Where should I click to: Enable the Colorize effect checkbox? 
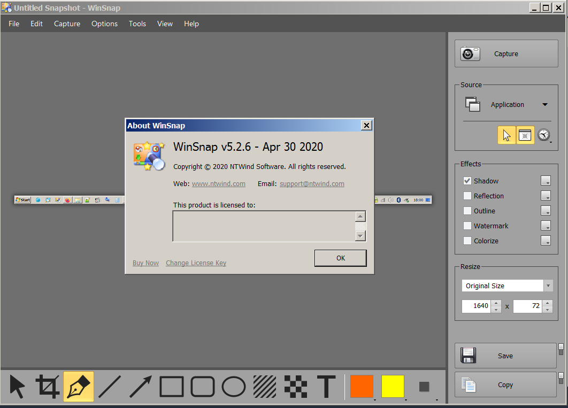[x=467, y=241]
